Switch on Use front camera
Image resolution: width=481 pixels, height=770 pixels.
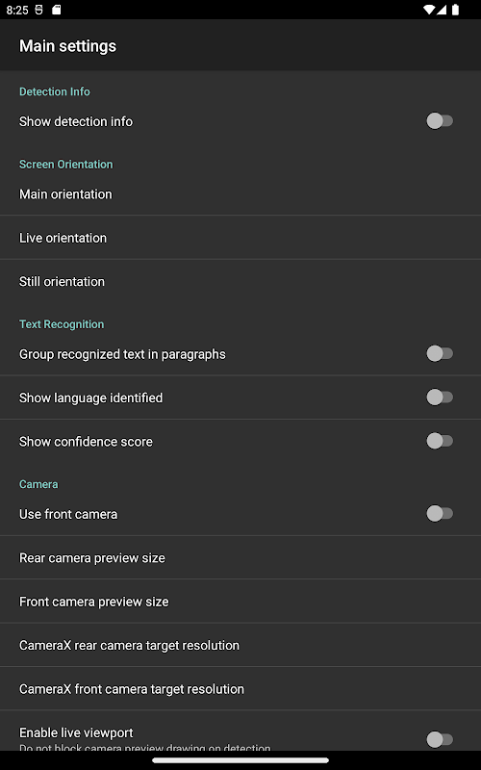pos(440,514)
